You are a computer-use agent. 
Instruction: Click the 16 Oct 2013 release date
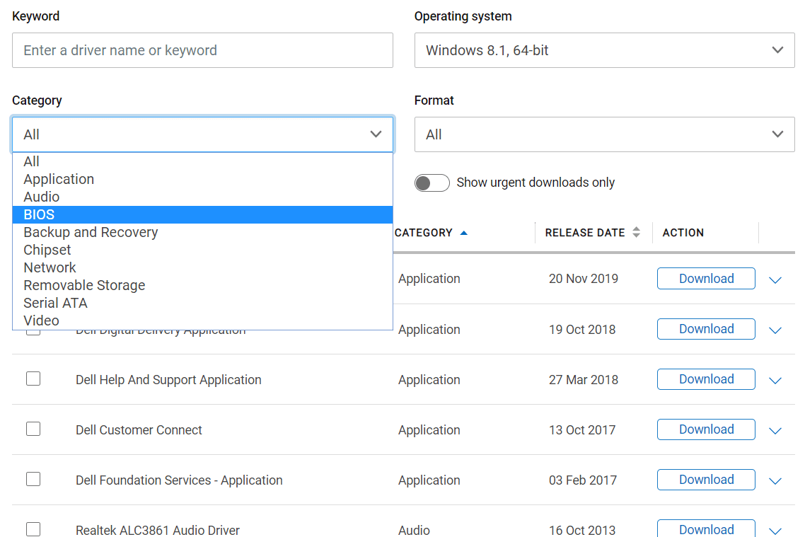[582, 531]
